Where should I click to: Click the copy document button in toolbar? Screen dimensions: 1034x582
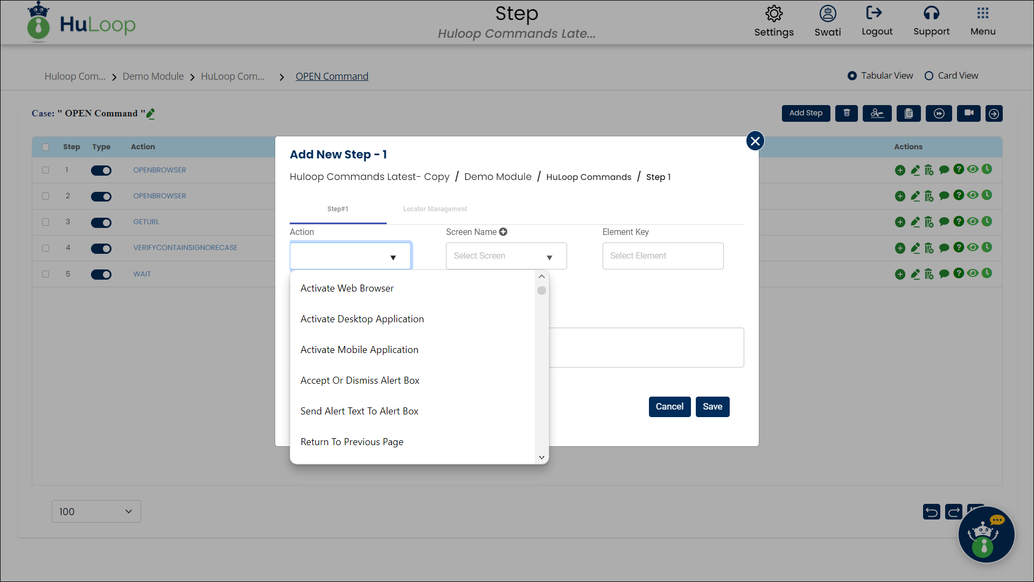click(909, 113)
